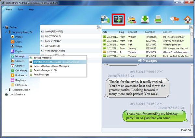The width and height of the screenshot is (195, 138).
Task: Choose Export Messages to file
Action: coord(58,70)
